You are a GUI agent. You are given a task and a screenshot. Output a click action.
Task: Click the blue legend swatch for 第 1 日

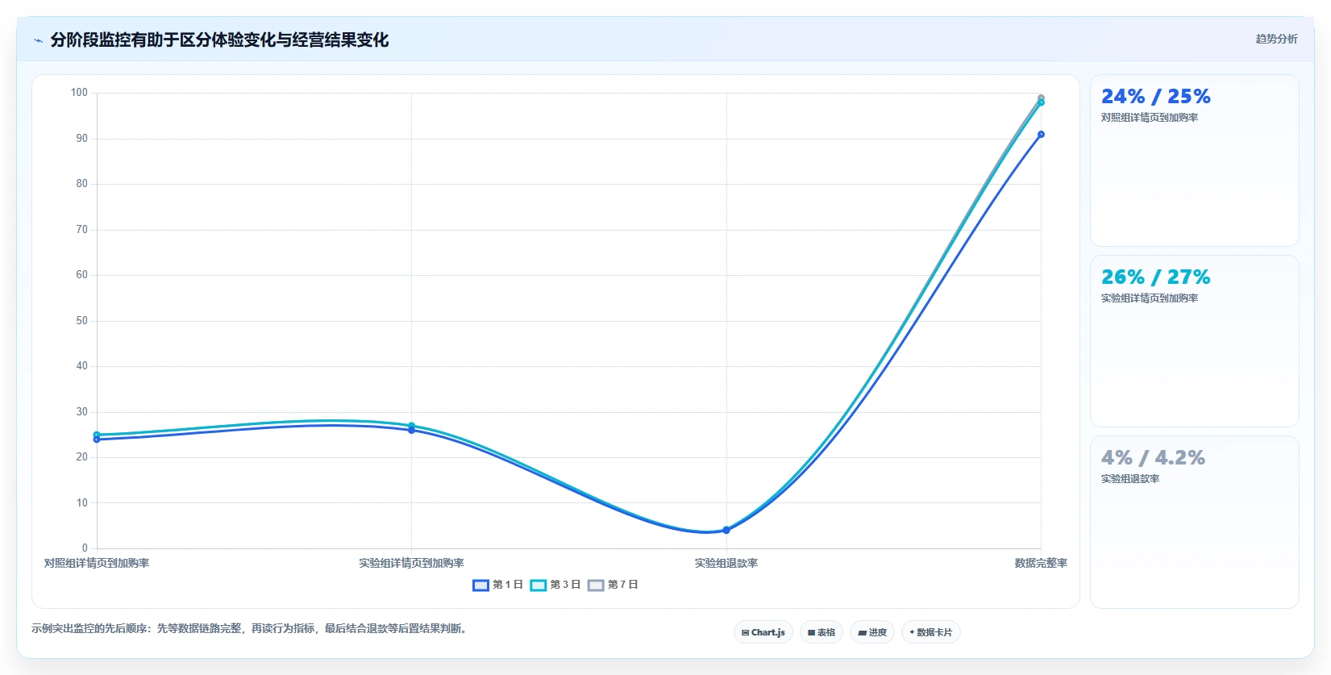click(x=480, y=585)
